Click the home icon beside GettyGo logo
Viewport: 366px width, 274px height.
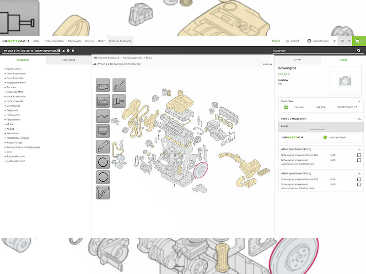coord(28,41)
